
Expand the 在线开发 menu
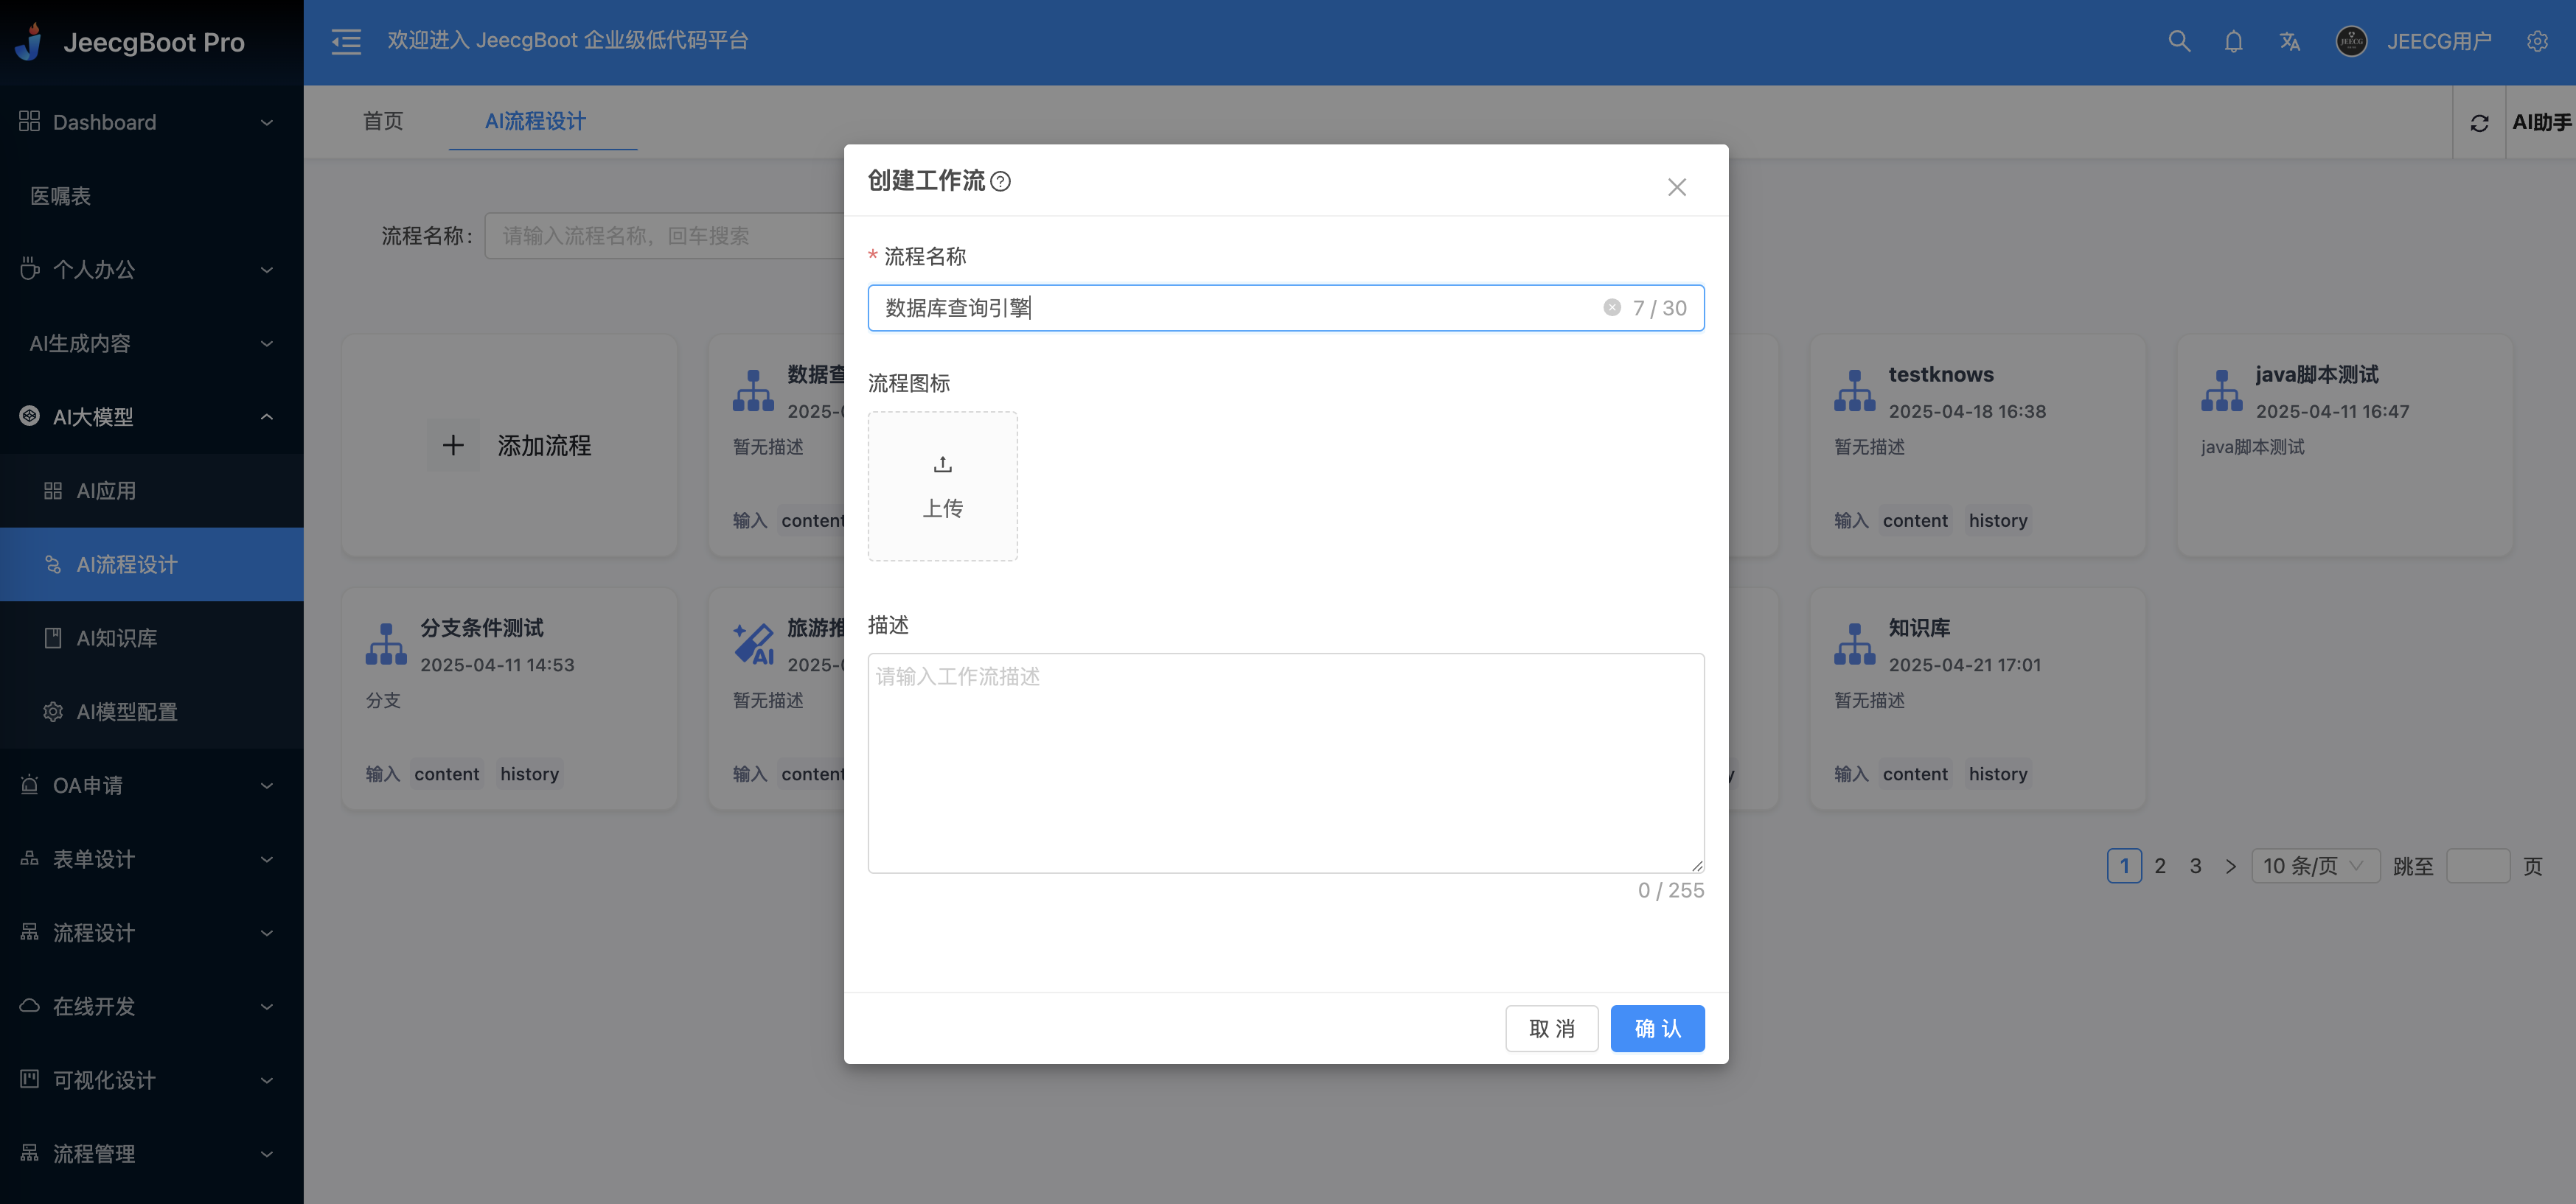point(152,1007)
